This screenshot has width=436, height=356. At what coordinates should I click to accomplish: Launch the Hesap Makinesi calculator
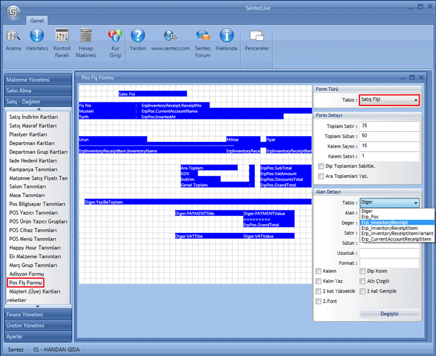86,36
